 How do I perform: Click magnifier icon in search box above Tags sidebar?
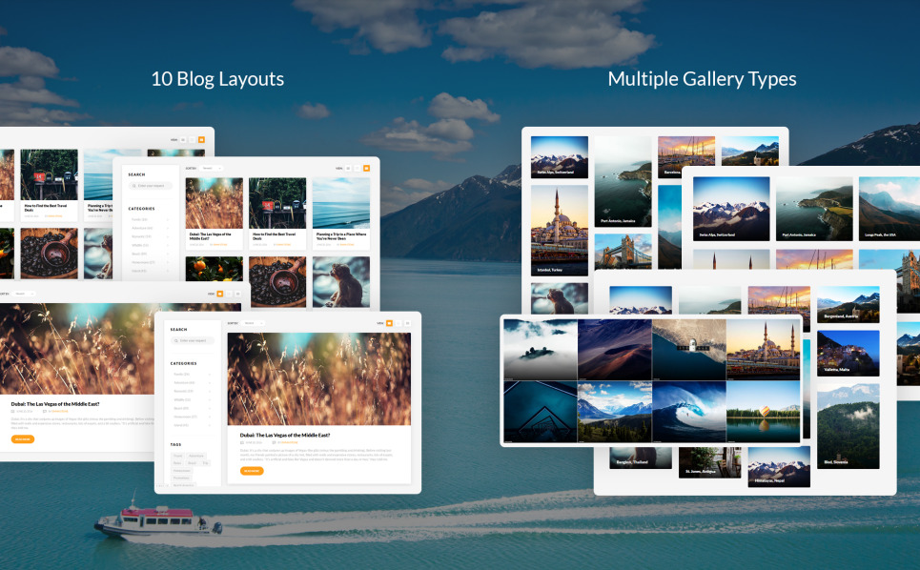176,340
